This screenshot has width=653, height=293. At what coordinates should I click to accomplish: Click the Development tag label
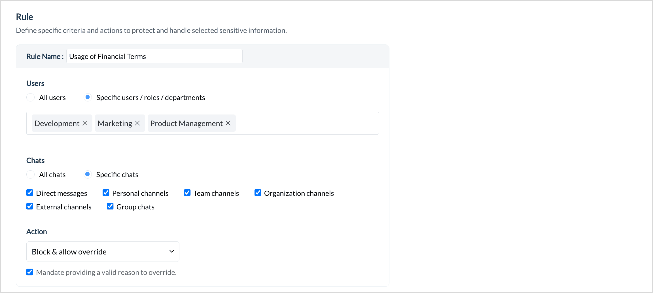click(x=57, y=124)
